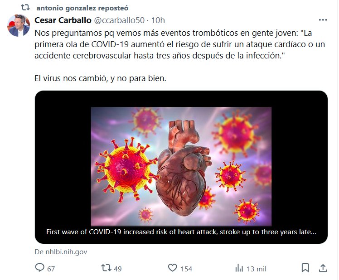Viewport: 339px width, 280px height.
Task: Click the "El virus nos cambió" post text
Action: [x=101, y=78]
